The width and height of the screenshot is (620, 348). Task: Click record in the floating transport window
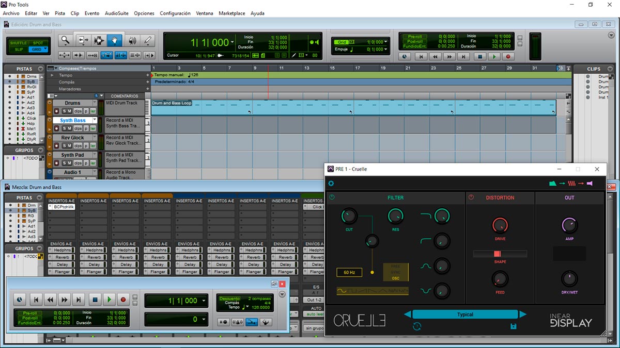(x=123, y=299)
